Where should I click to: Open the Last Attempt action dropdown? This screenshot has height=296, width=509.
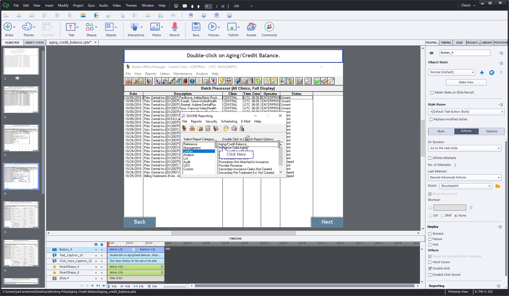(x=465, y=178)
